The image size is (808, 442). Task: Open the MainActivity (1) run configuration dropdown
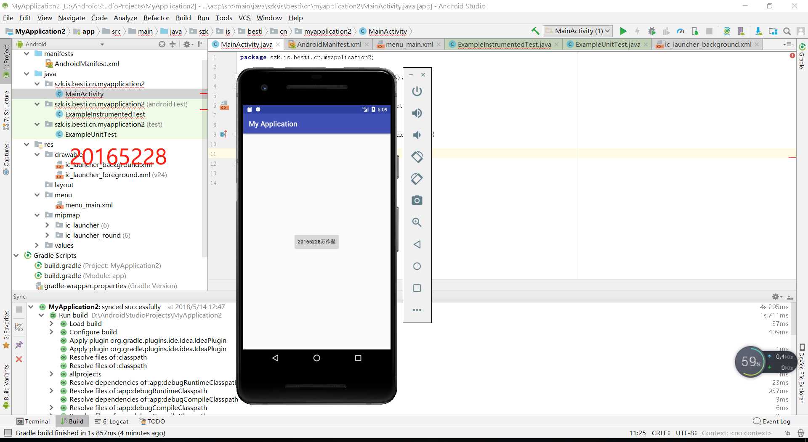tap(578, 31)
